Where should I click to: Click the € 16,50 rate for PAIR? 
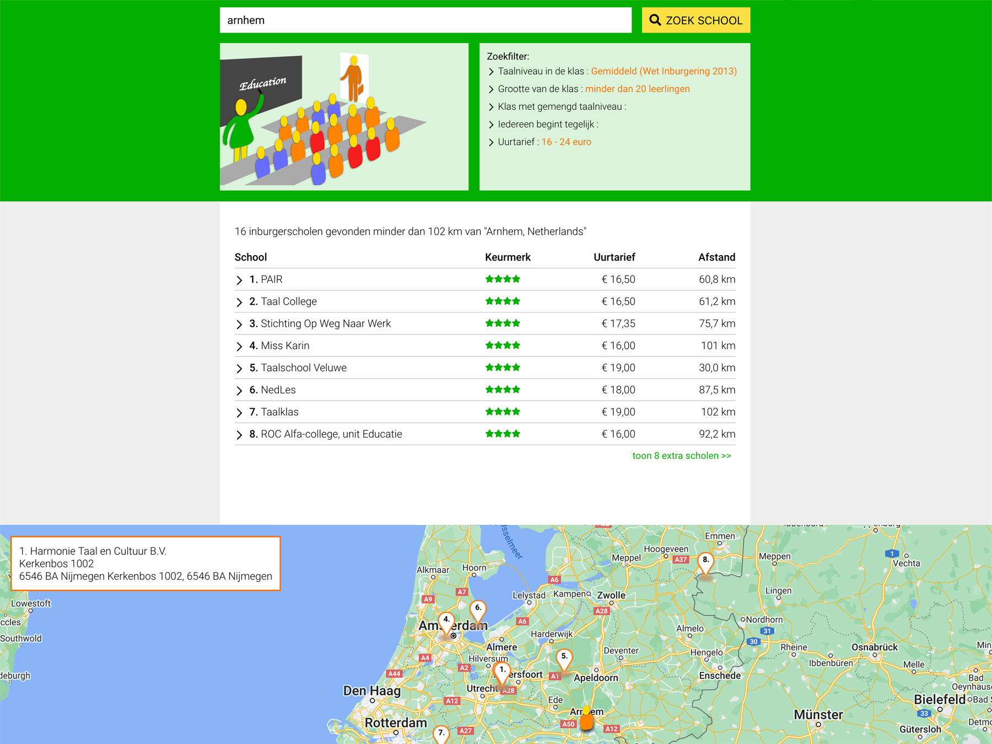[618, 279]
